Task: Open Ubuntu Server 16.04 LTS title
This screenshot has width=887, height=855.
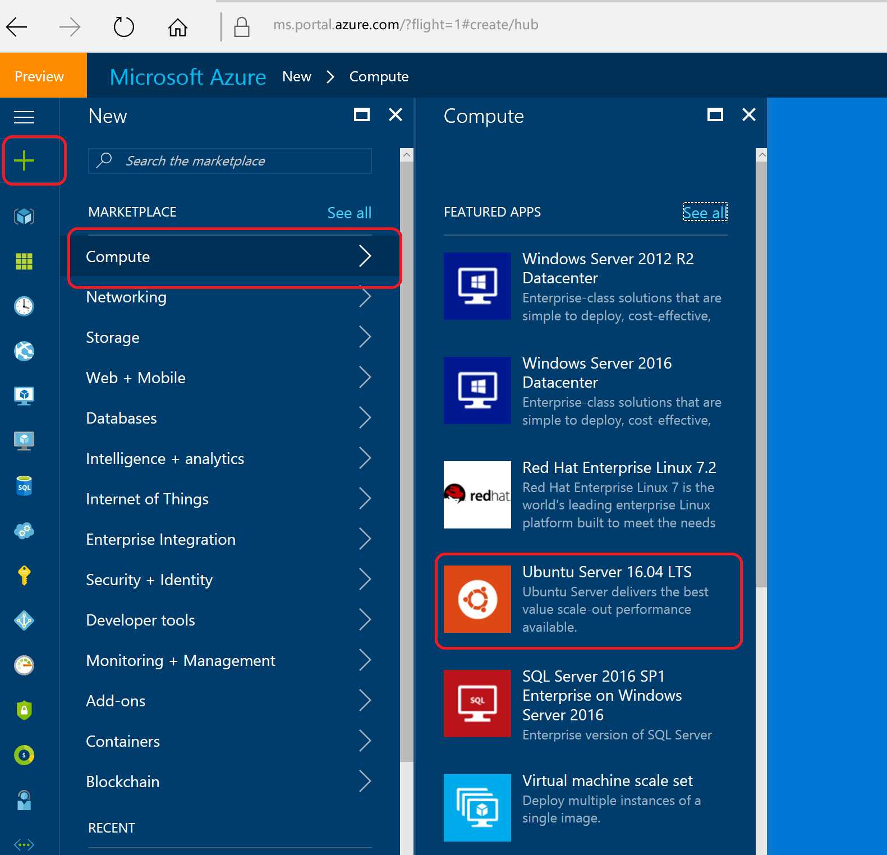Action: tap(607, 572)
